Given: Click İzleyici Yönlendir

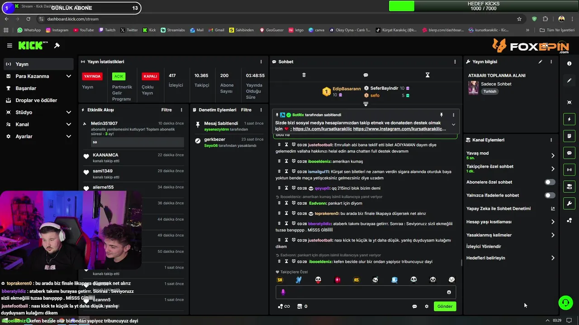Looking at the screenshot, I should point(484,246).
